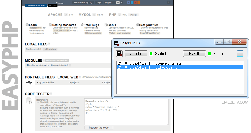Collapse the log panel with the arrow button
Image resolution: width=251 pixels, height=133 pixels.
[x=240, y=54]
